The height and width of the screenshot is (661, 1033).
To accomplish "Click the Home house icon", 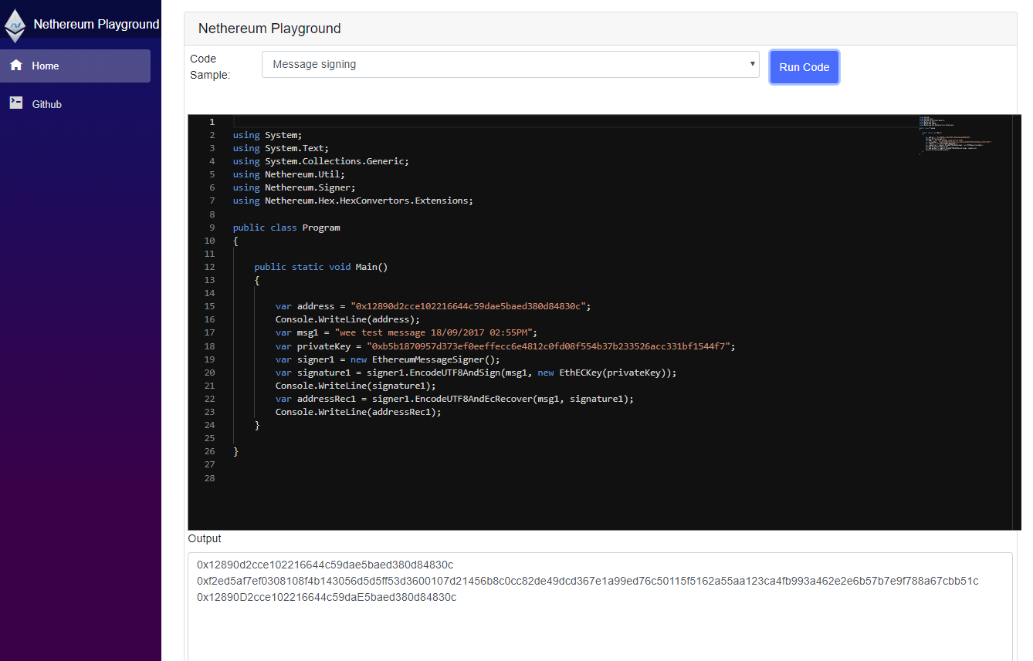I will 16,66.
